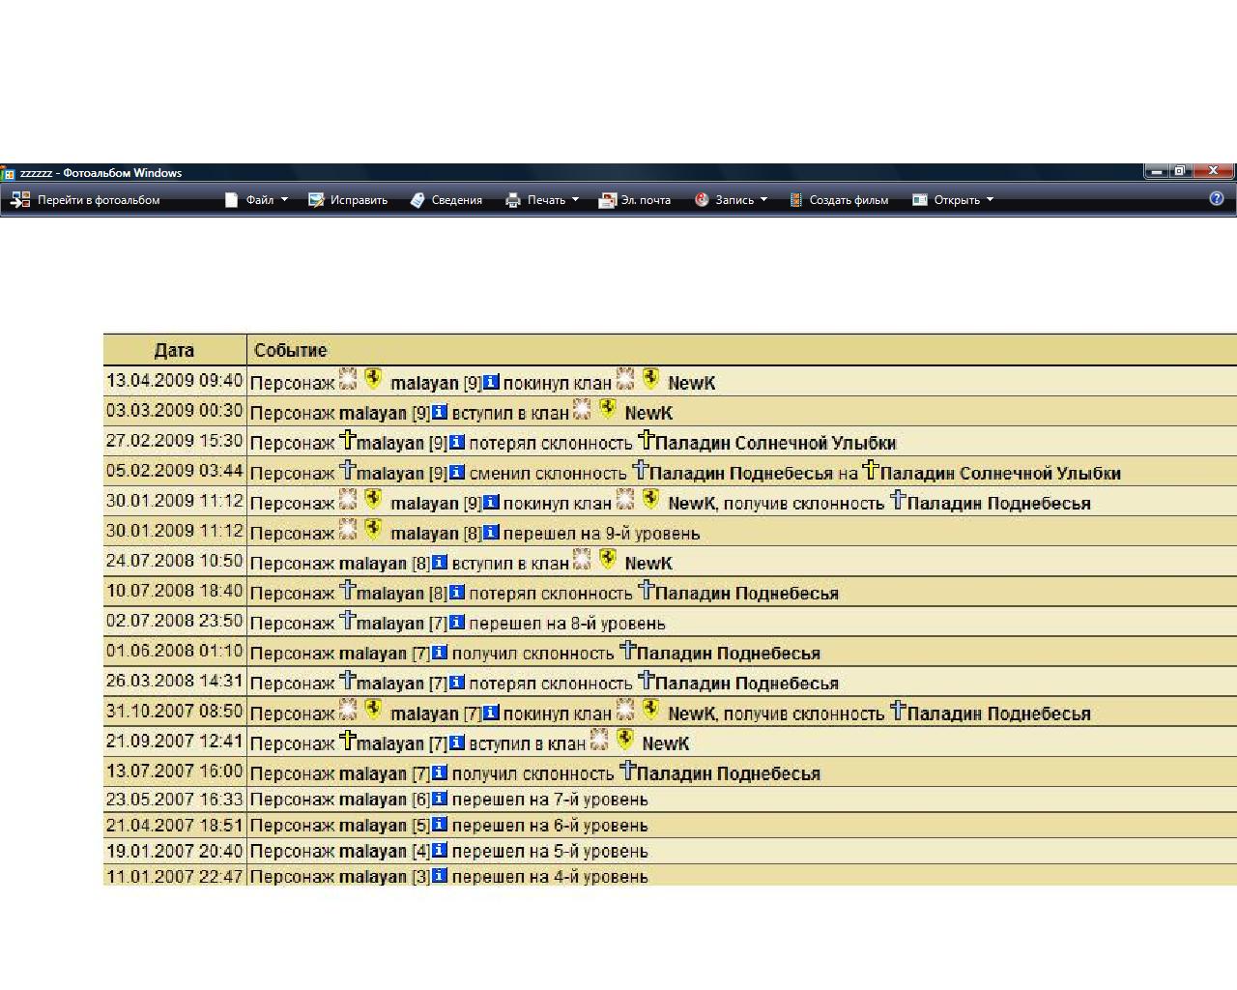The width and height of the screenshot is (1237, 990).
Task: Select the date 05.02.2009 03:44
Action: click(x=174, y=471)
